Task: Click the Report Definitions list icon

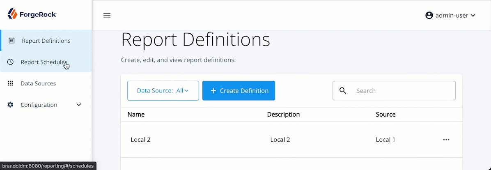Action: (11, 41)
